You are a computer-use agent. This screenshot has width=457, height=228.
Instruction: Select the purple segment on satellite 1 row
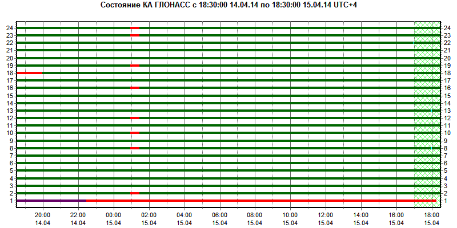pyautogui.click(x=51, y=201)
